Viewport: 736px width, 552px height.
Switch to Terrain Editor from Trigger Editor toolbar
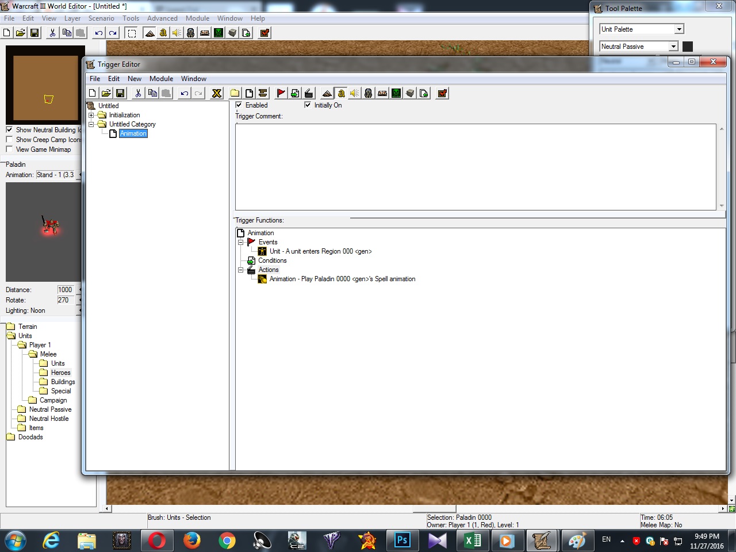click(327, 93)
